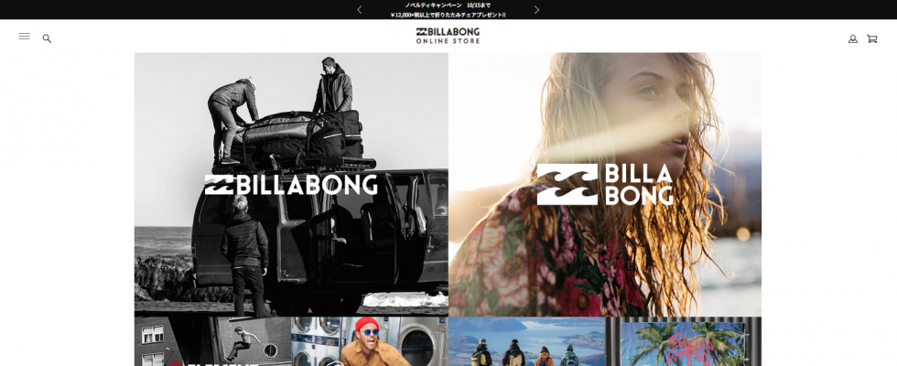The image size is (897, 366).
Task: Open the laundromat red beanie tile
Action: pyautogui.click(x=370, y=341)
